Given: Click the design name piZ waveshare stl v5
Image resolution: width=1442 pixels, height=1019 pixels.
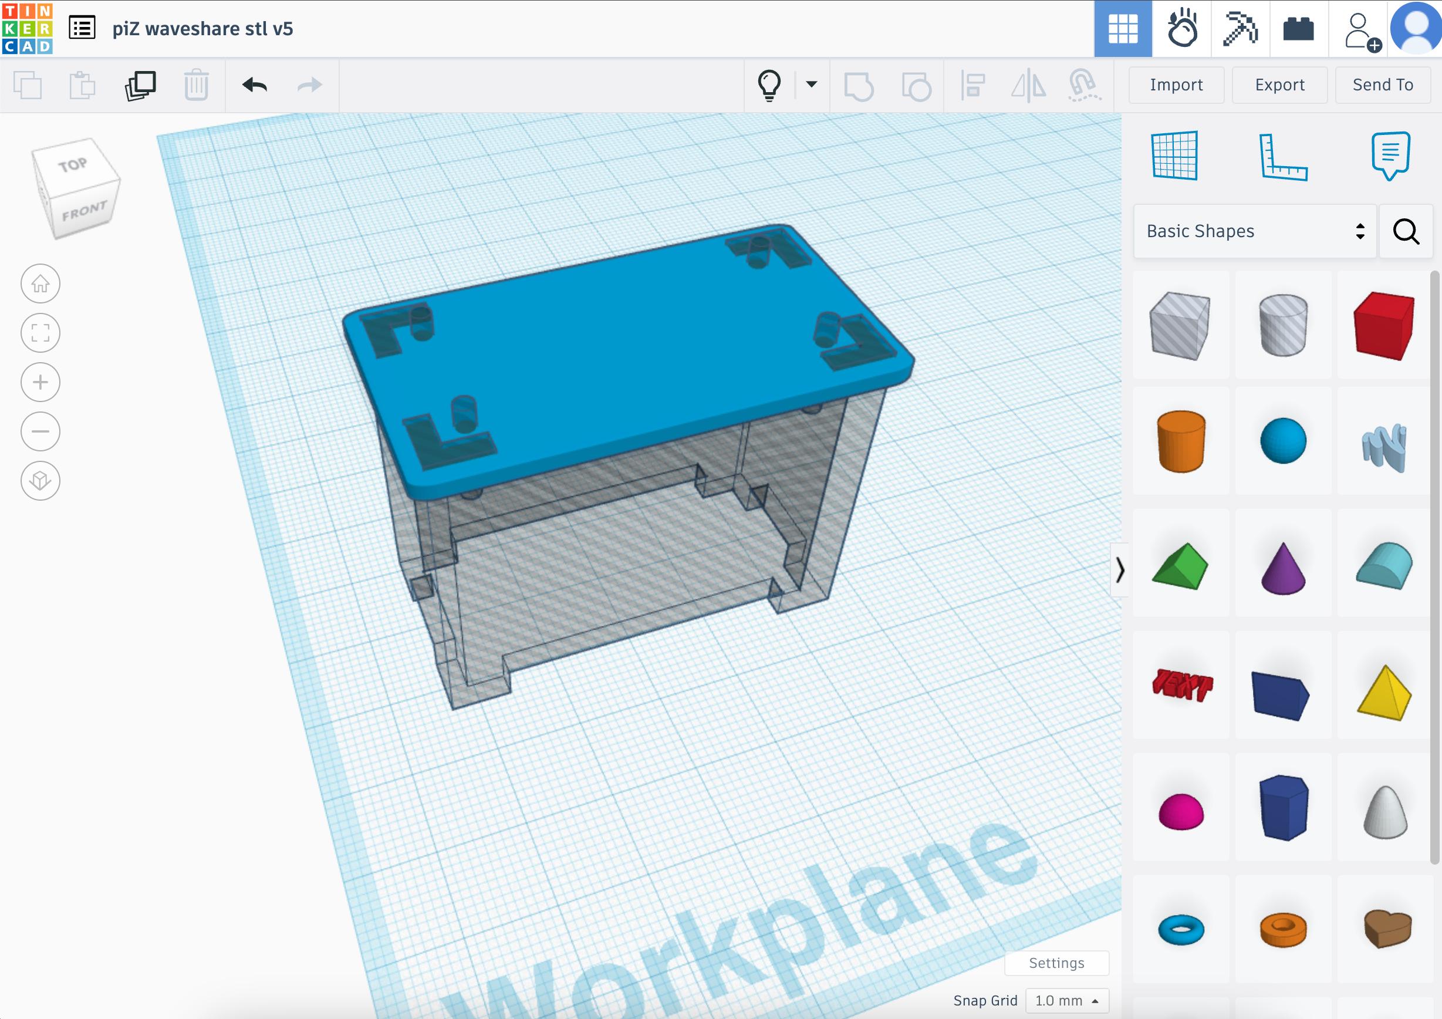Looking at the screenshot, I should [202, 29].
